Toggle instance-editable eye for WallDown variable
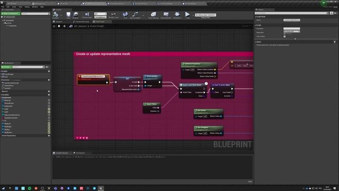 click(x=49, y=132)
